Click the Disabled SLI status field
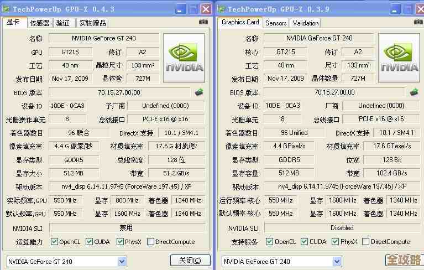 (342, 228)
